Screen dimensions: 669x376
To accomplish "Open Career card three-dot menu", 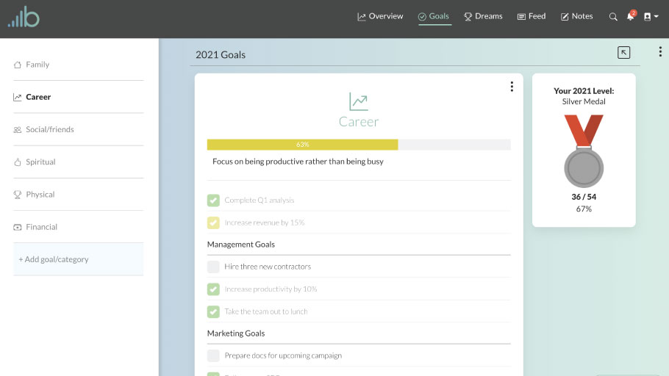I will pyautogui.click(x=512, y=87).
